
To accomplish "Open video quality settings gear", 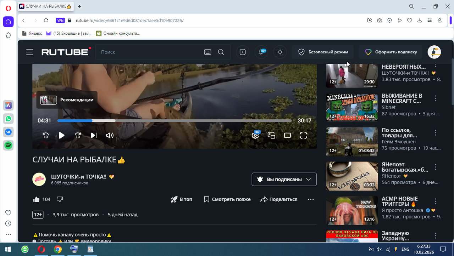I will click(255, 135).
